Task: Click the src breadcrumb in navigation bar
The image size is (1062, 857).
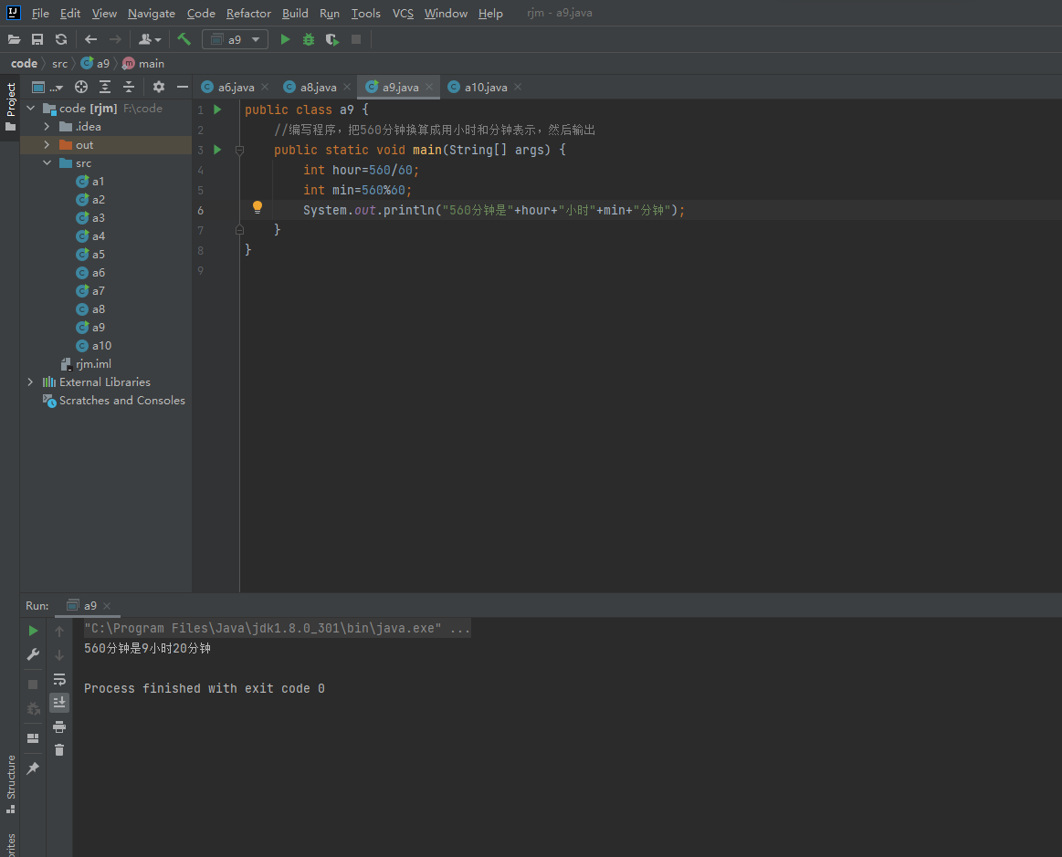Action: click(59, 63)
